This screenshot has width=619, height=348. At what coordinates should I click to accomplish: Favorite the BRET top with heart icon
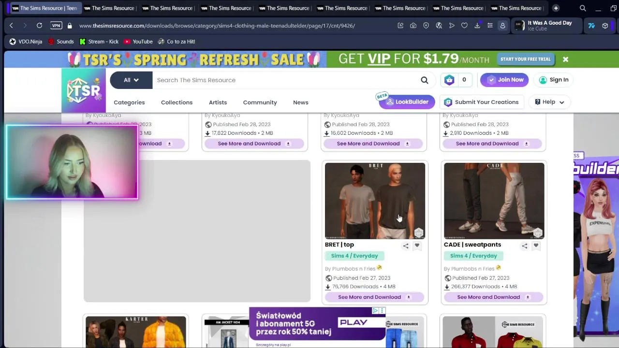(x=417, y=246)
